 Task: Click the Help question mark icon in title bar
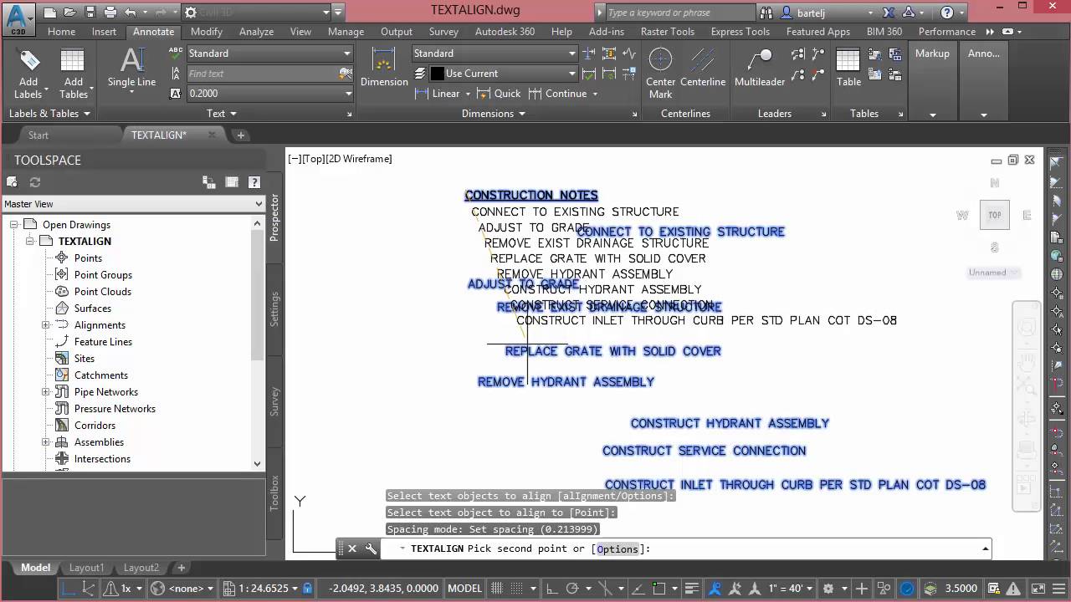click(x=946, y=13)
